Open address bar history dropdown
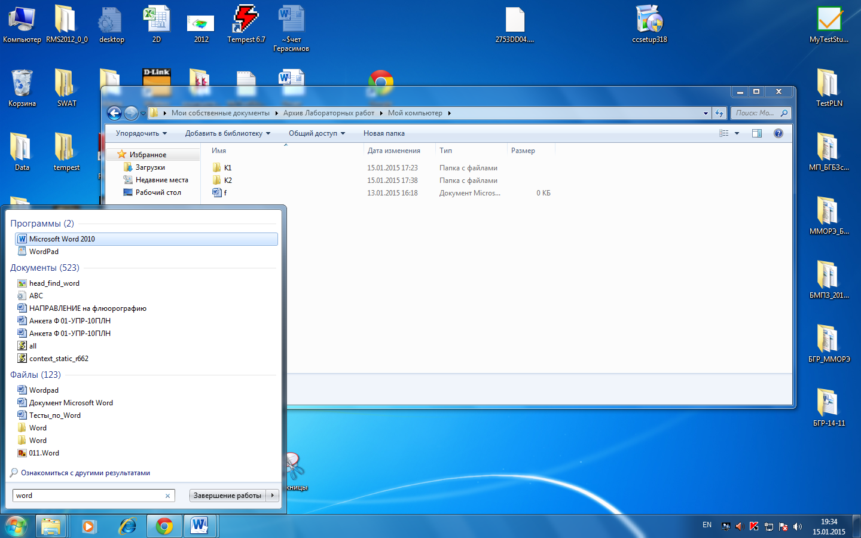 [706, 113]
